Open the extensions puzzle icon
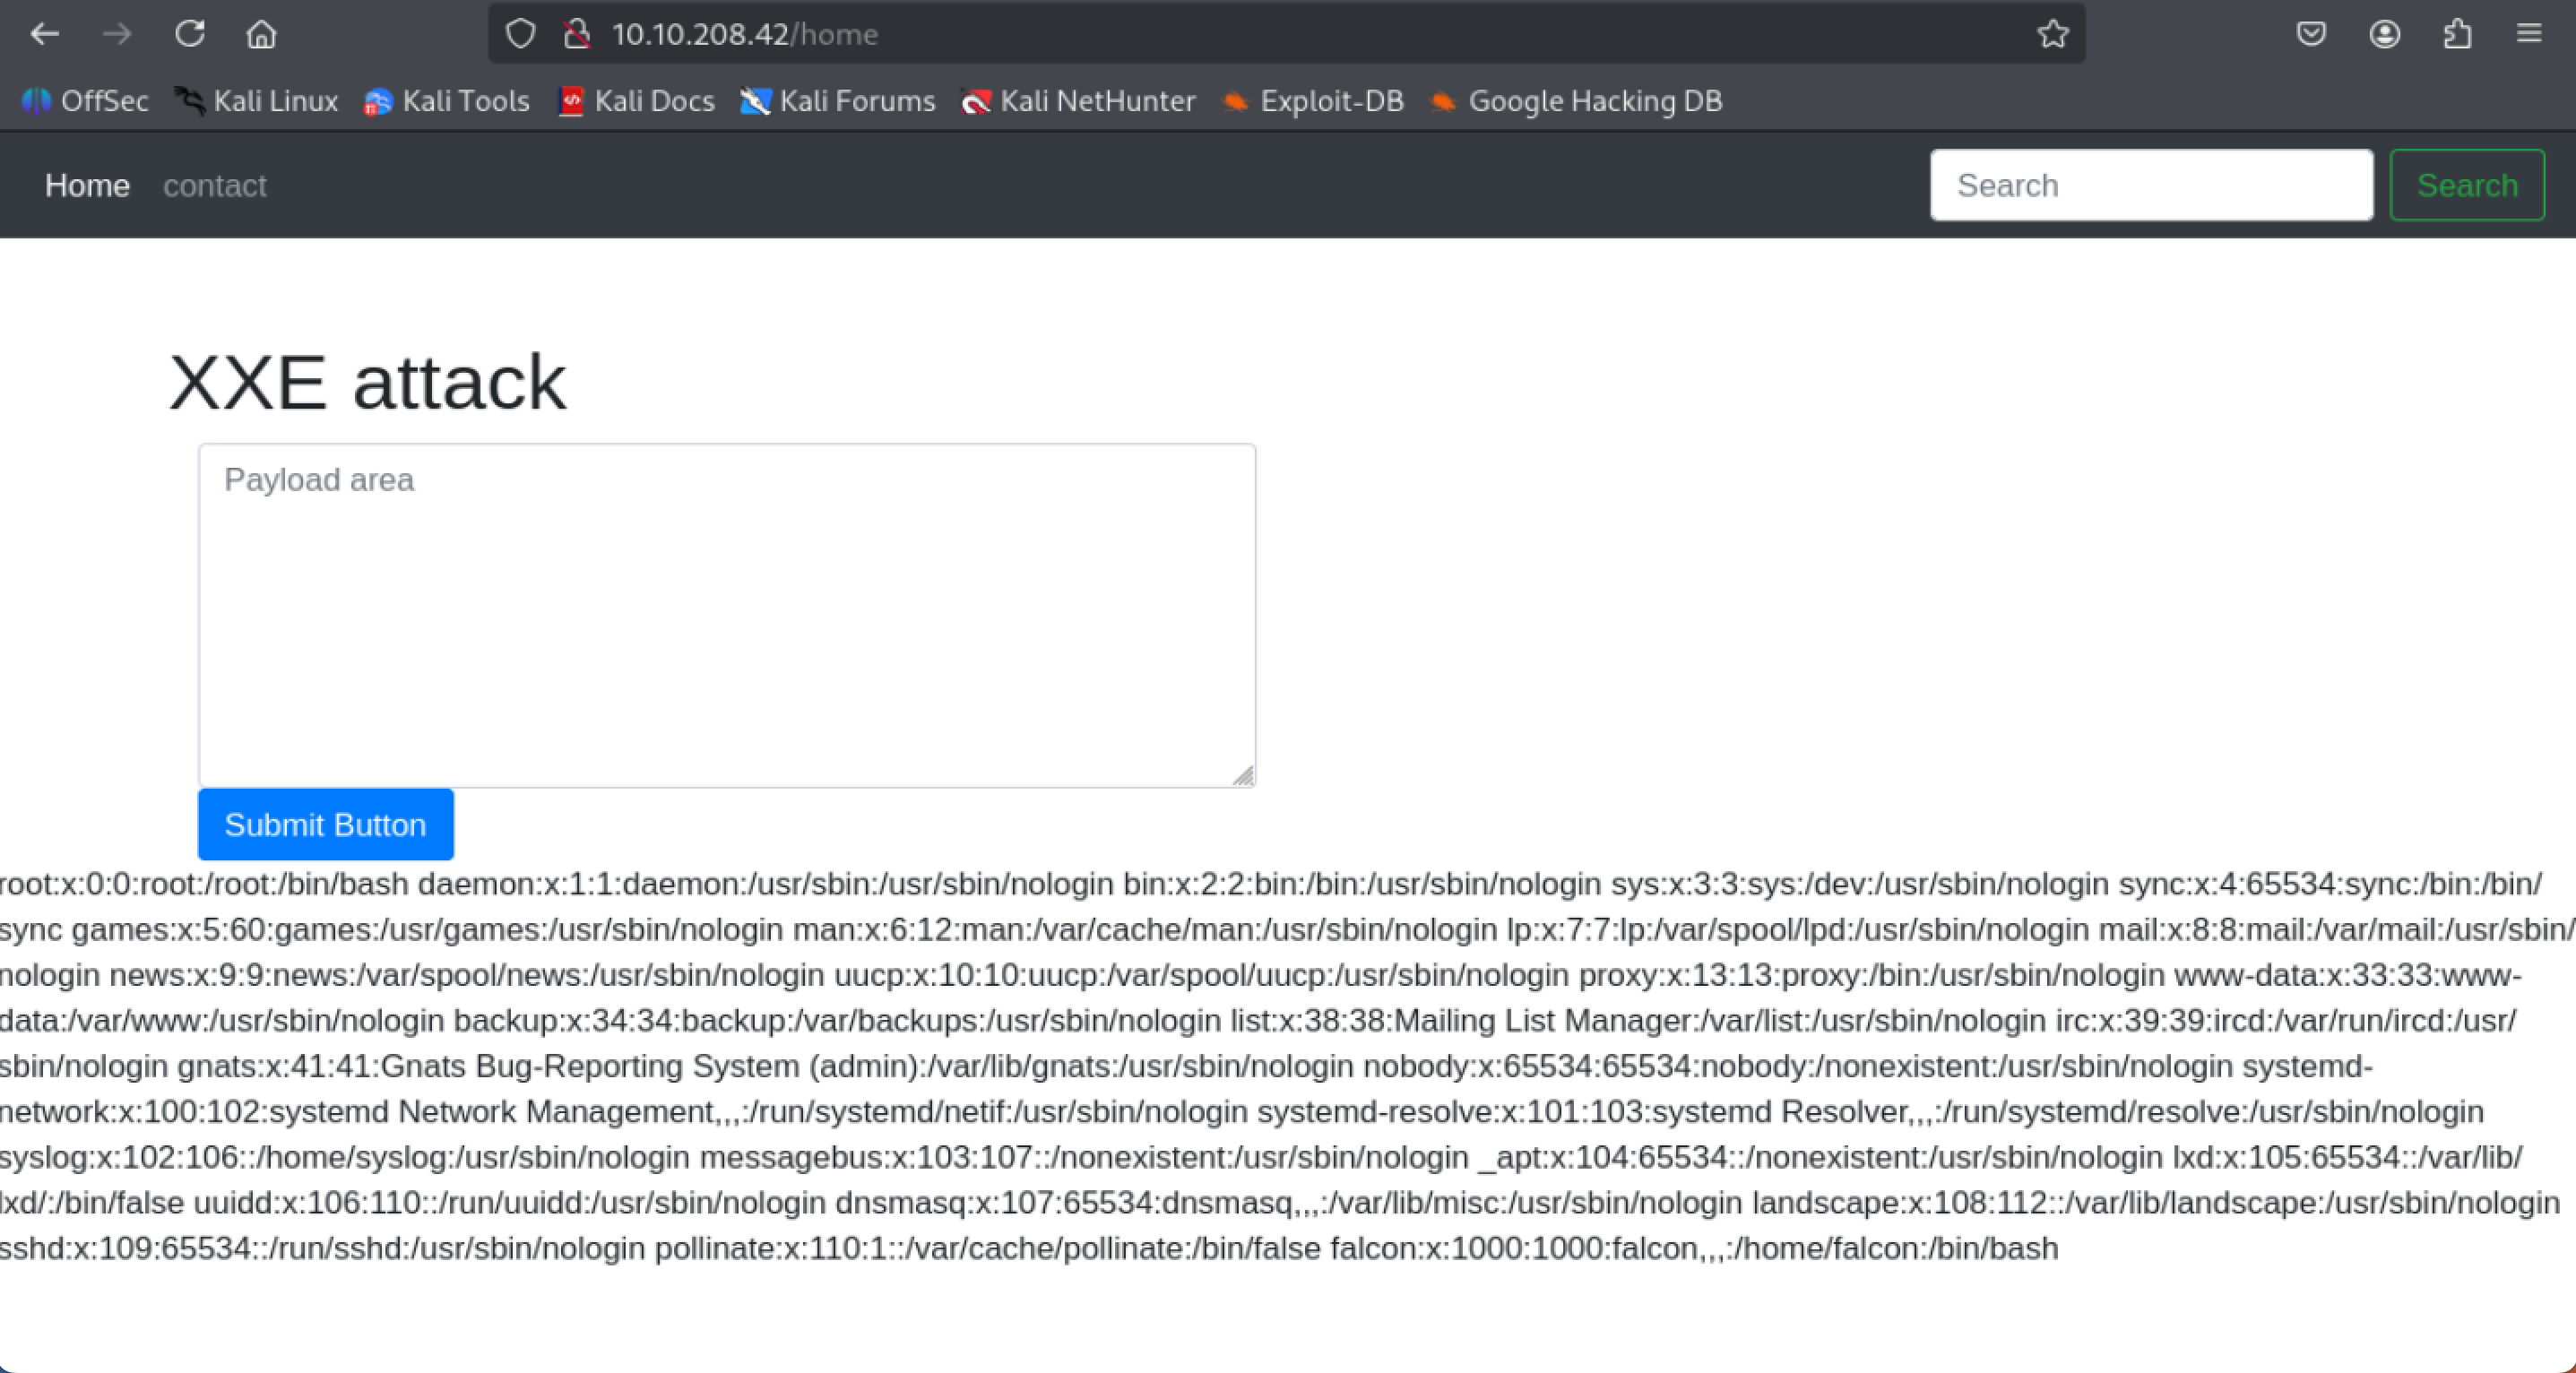This screenshot has width=2576, height=1373. (2457, 34)
